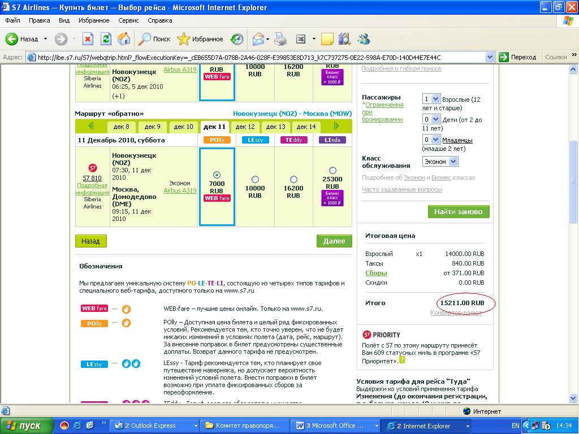Click the green Далее button

(334, 241)
